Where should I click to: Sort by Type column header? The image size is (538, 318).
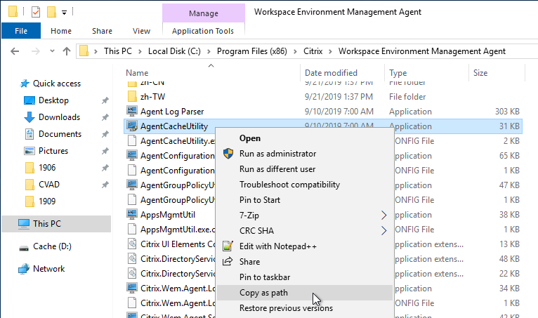(x=398, y=73)
